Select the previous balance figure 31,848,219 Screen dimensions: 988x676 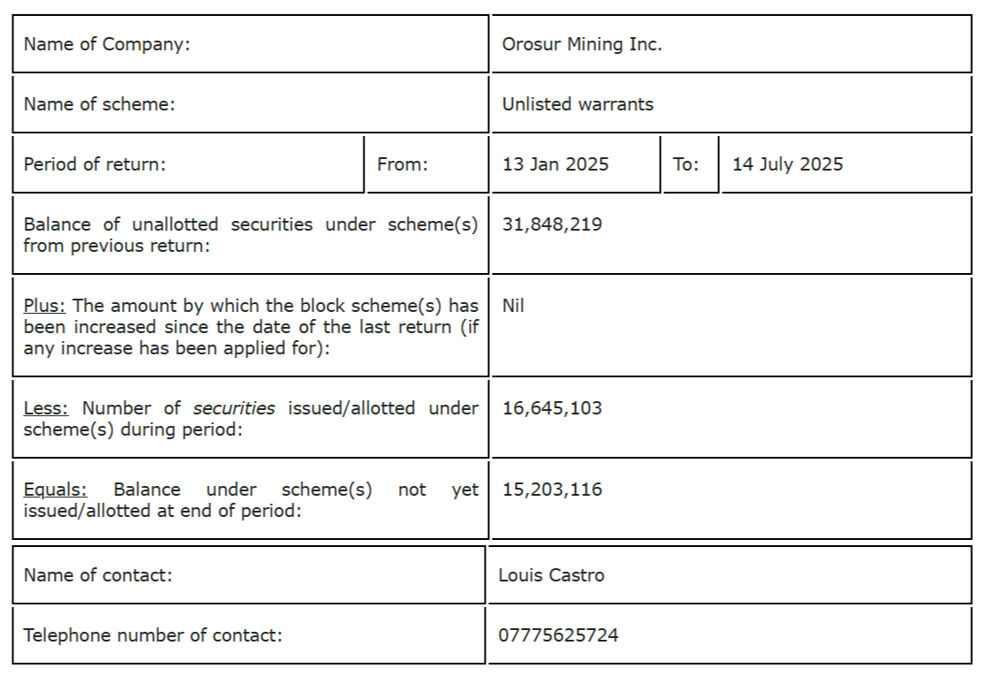(x=552, y=224)
